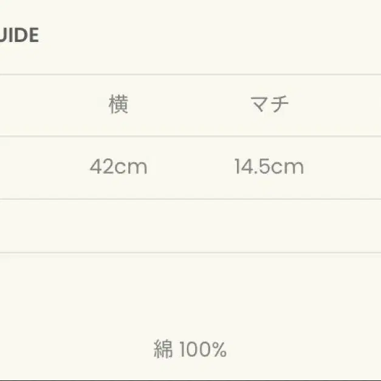
Task: Click the 14.5cm gusset value
Action: coord(269,166)
